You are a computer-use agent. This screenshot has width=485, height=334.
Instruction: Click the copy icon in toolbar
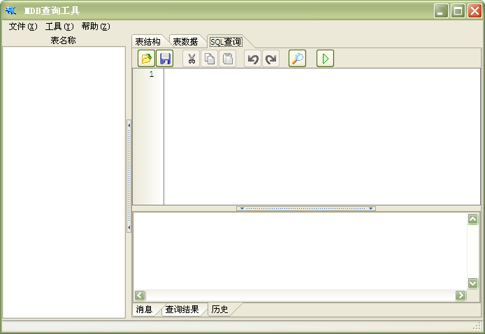[x=209, y=59]
